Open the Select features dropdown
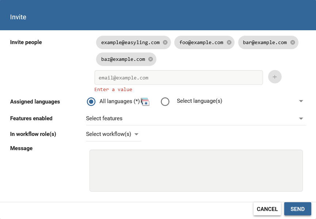This screenshot has width=316, height=219. [x=195, y=118]
